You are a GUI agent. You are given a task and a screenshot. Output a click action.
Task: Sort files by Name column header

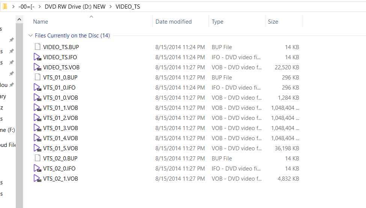coord(41,22)
